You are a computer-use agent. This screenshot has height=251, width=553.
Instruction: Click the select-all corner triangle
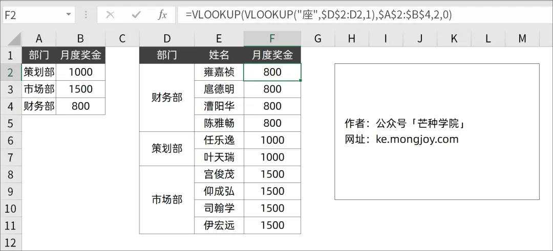coord(14,39)
